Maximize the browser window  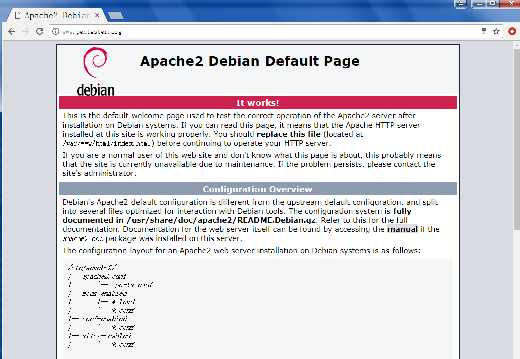click(x=493, y=4)
